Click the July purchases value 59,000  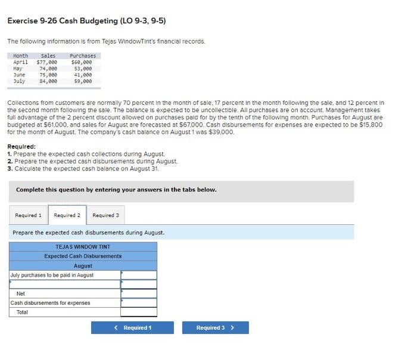point(83,81)
